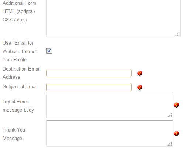Uncheck Use Email for Website Forms checkbox

point(49,51)
